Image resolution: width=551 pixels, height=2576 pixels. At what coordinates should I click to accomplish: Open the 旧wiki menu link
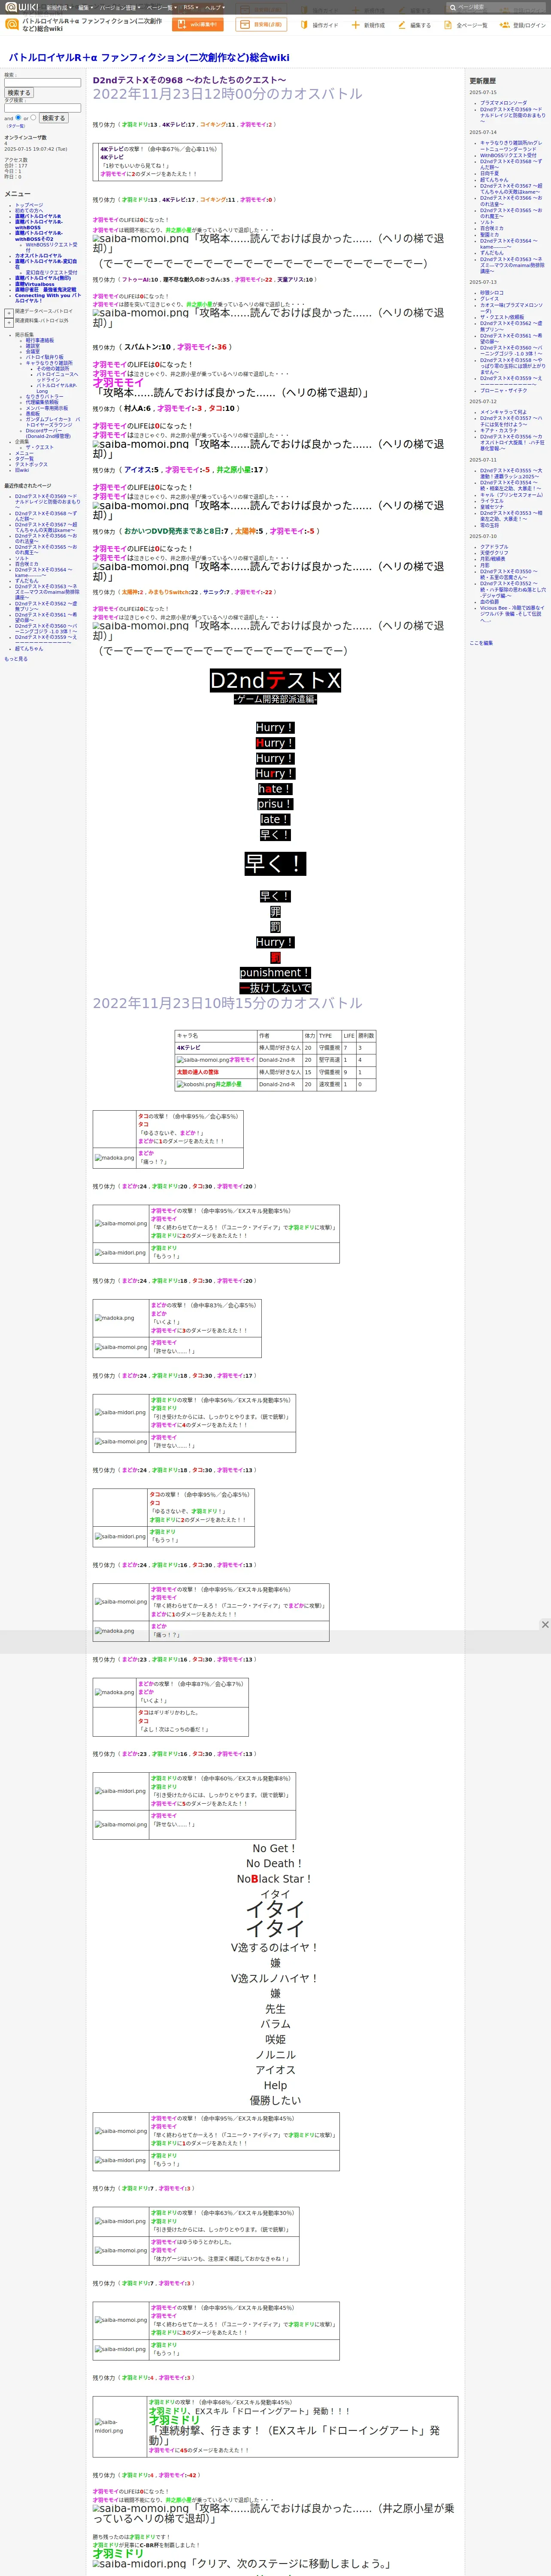[x=22, y=470]
